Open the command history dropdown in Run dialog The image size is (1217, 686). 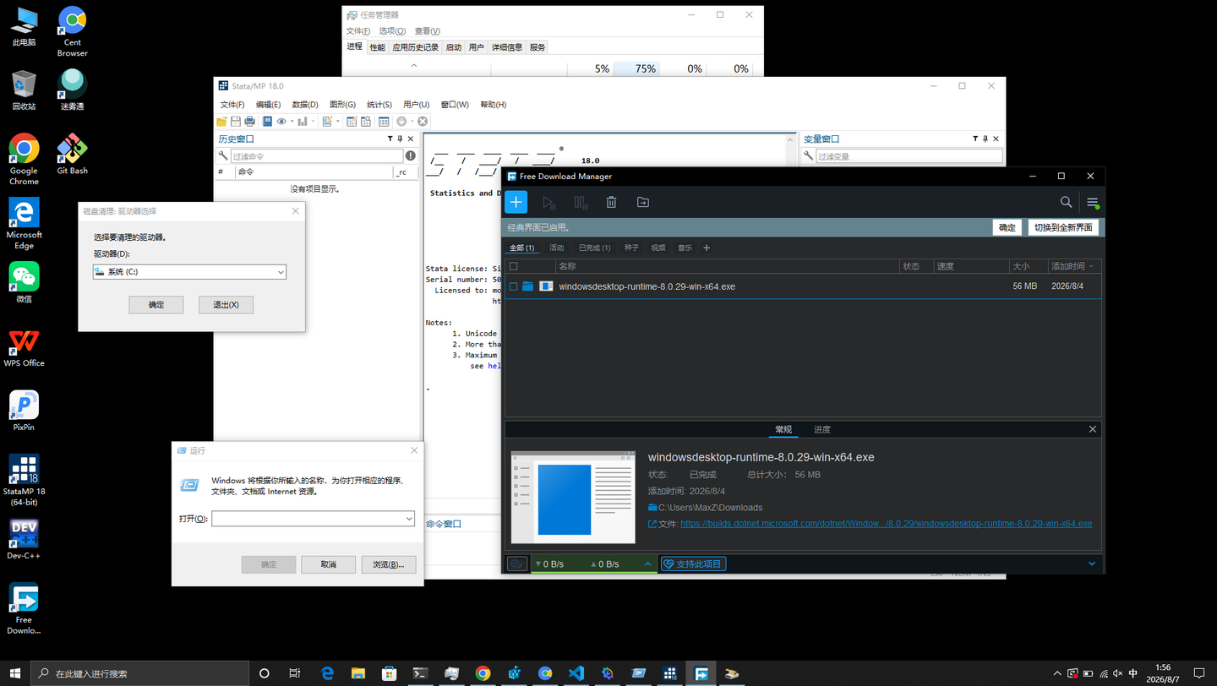click(409, 519)
